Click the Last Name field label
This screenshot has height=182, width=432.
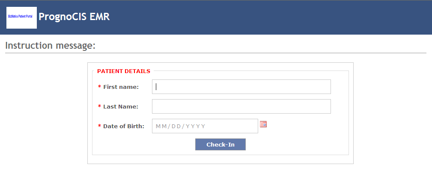(121, 107)
